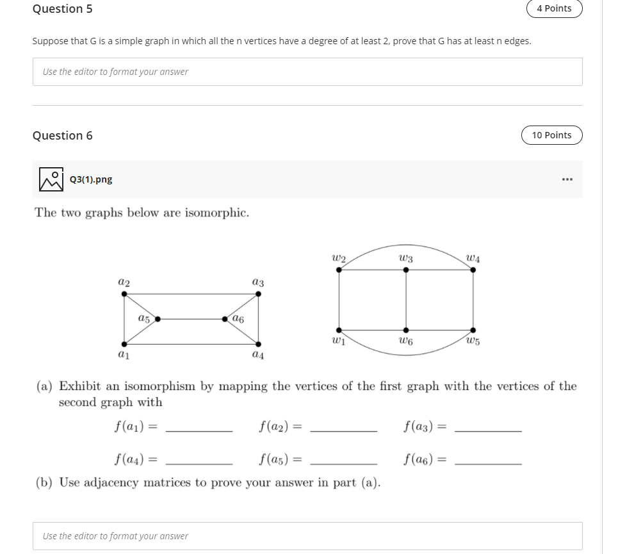Click the Question 6 heading
The image size is (618, 554).
[x=62, y=135]
